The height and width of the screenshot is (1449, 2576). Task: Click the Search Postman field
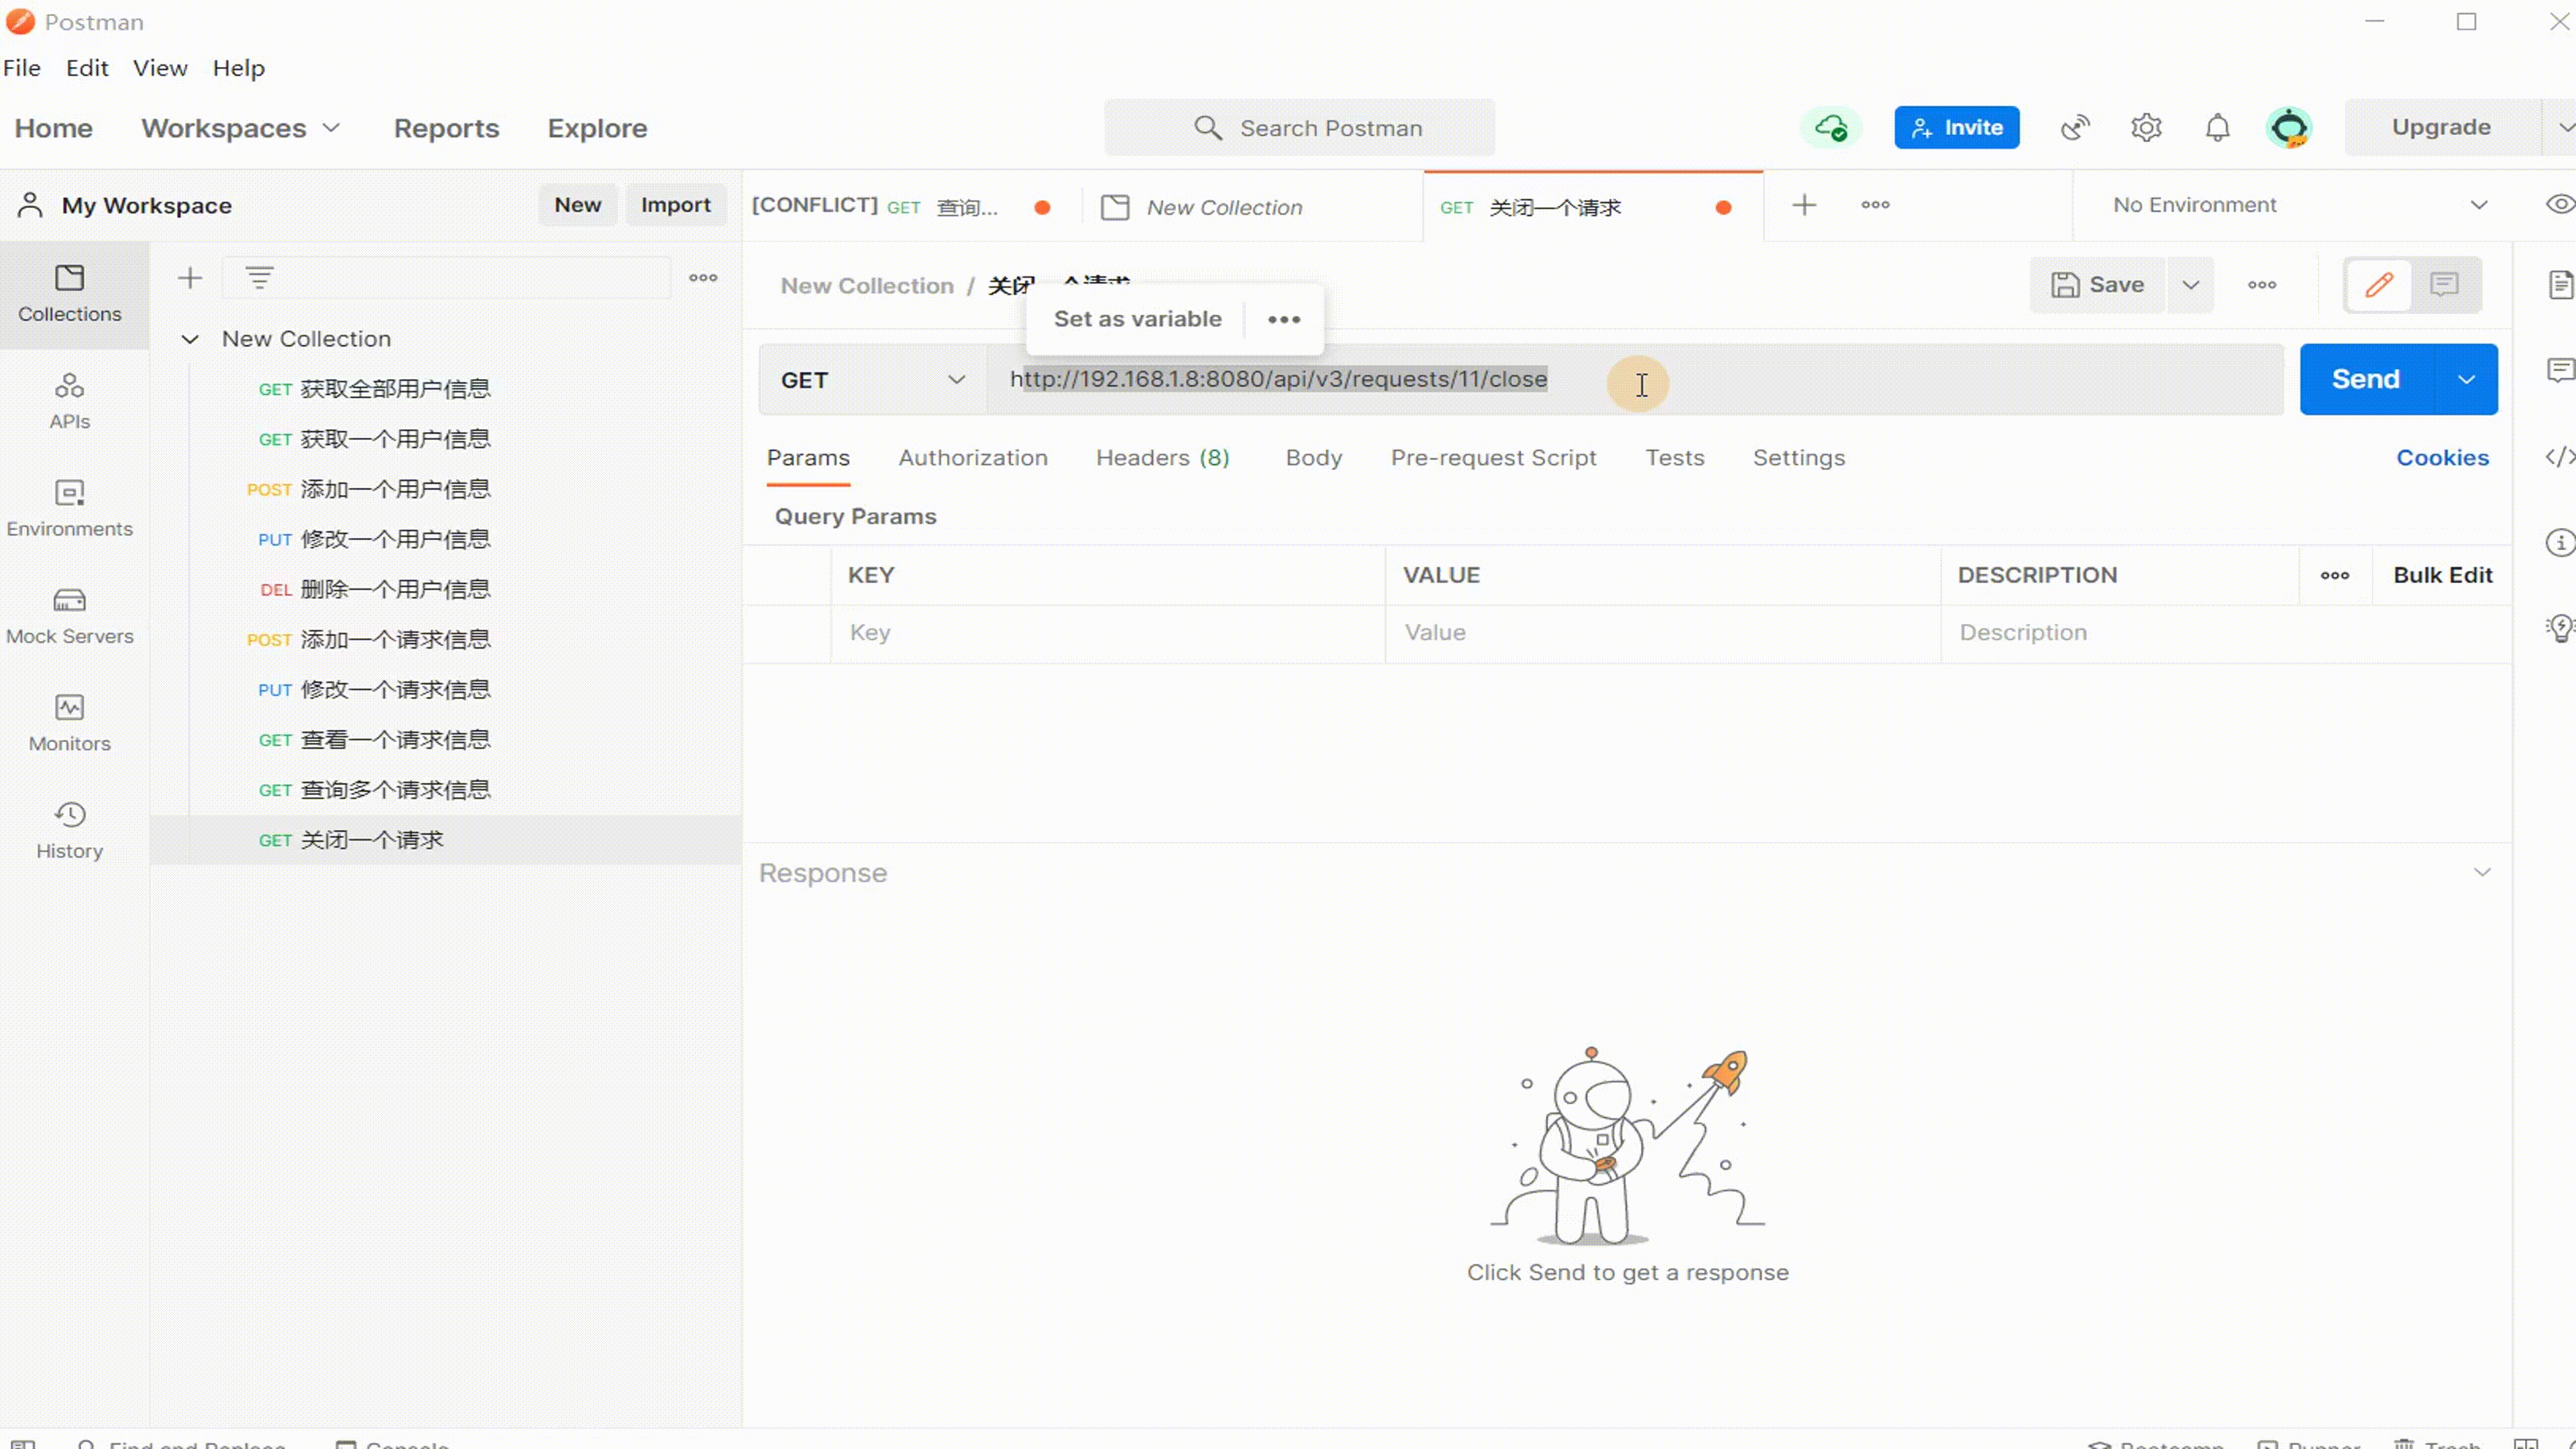(x=1300, y=128)
